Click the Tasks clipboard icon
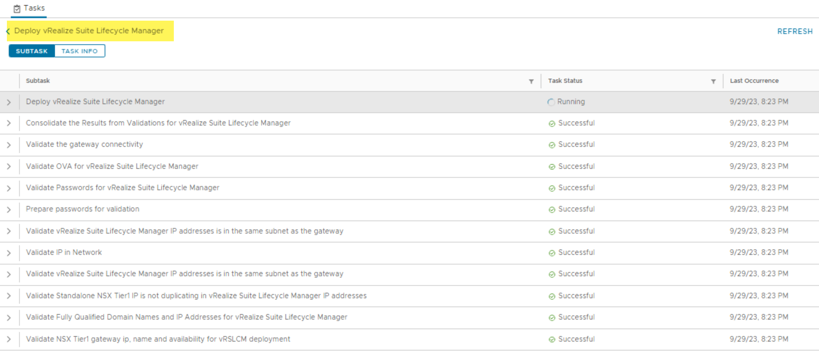 [17, 8]
